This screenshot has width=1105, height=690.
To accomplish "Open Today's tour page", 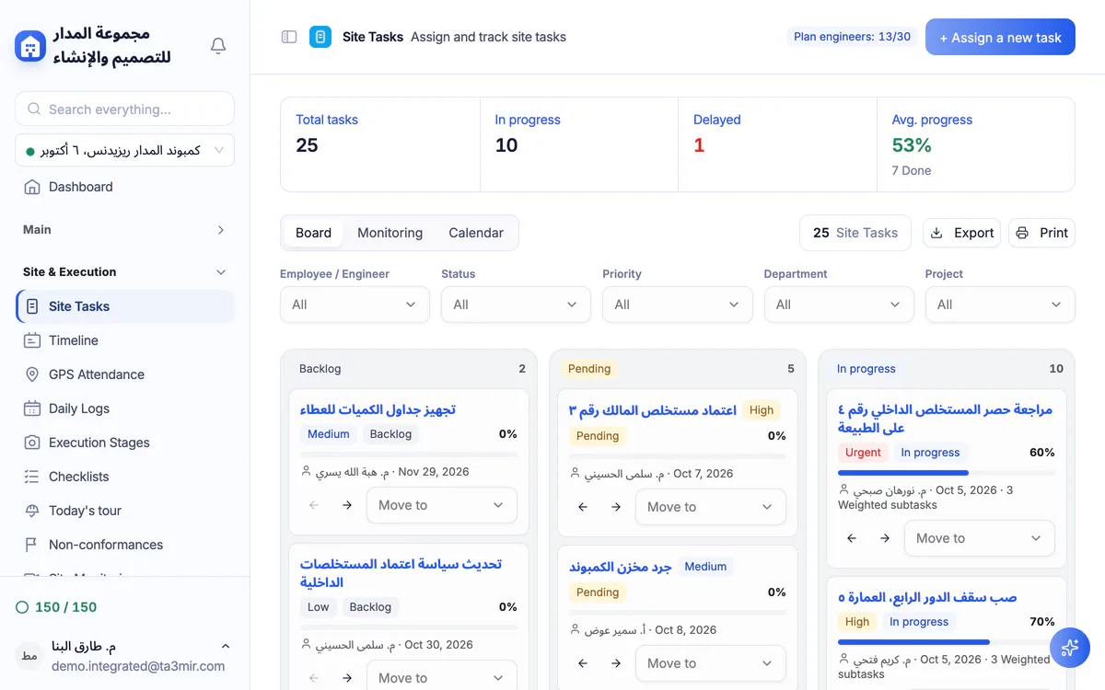I will (124, 511).
